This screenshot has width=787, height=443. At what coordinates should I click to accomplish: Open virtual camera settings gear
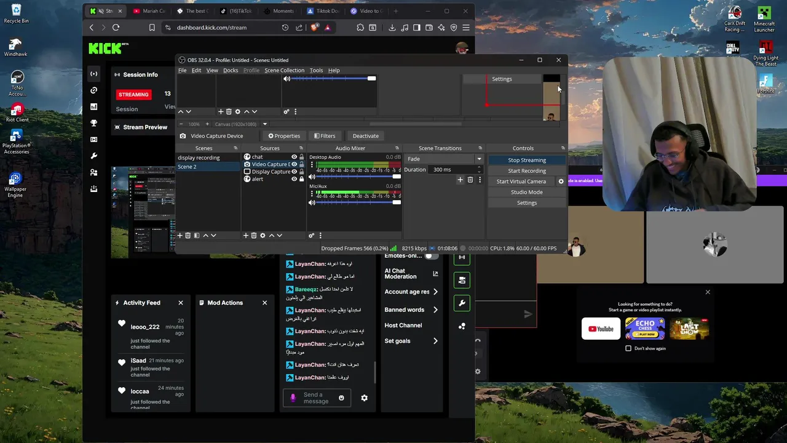click(561, 182)
